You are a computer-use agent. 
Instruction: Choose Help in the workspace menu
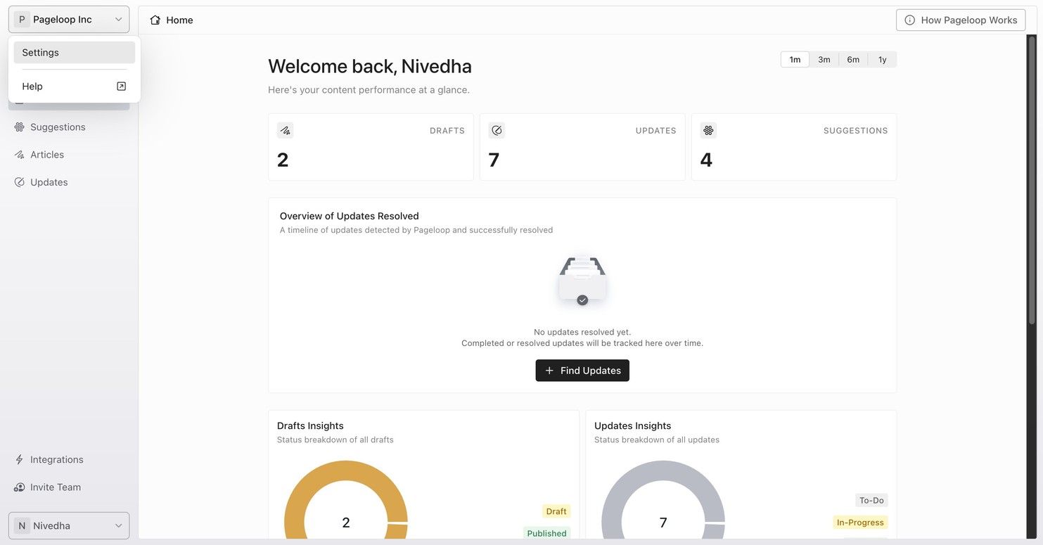click(75, 86)
